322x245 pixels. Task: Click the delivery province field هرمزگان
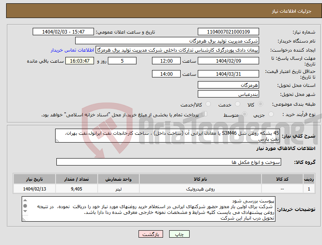[x=228, y=85]
